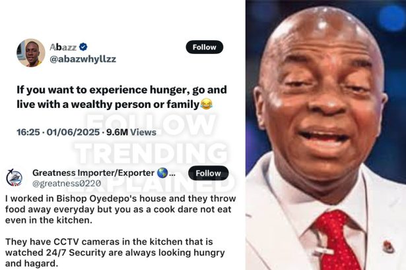Click the blue verified badge beside Abazz

click(x=83, y=47)
